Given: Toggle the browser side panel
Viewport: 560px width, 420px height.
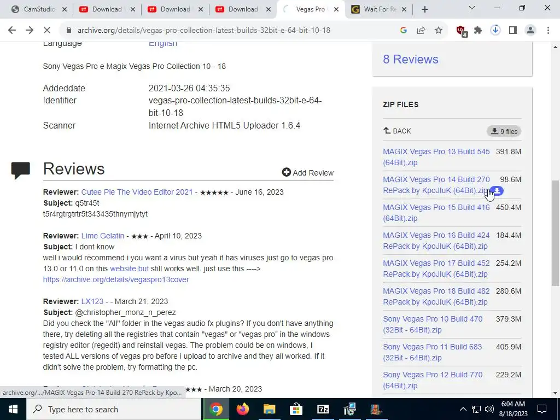Looking at the screenshot, I should point(513,31).
